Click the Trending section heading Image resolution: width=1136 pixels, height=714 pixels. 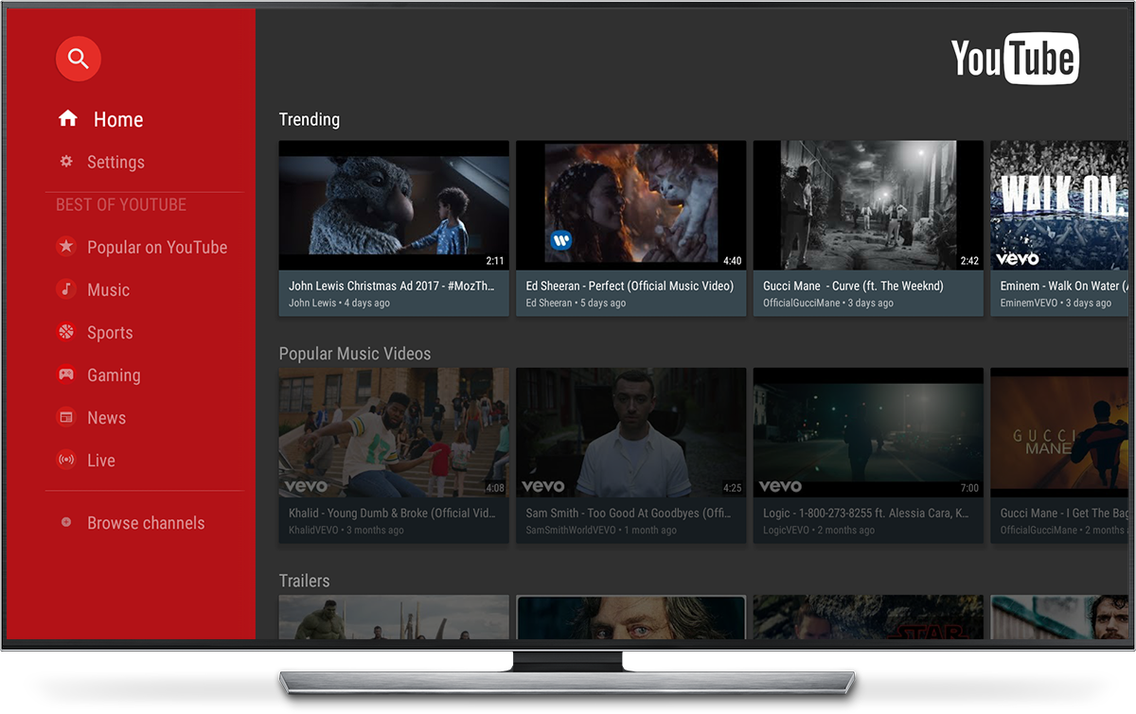[310, 119]
